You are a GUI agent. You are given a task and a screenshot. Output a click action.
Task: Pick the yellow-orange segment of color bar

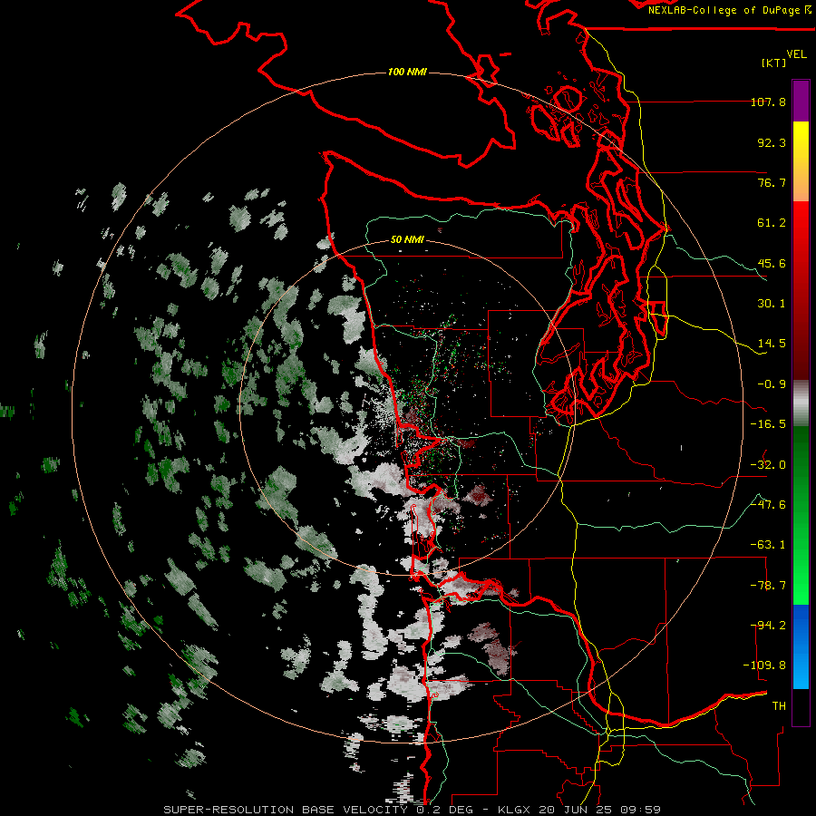coord(801,161)
